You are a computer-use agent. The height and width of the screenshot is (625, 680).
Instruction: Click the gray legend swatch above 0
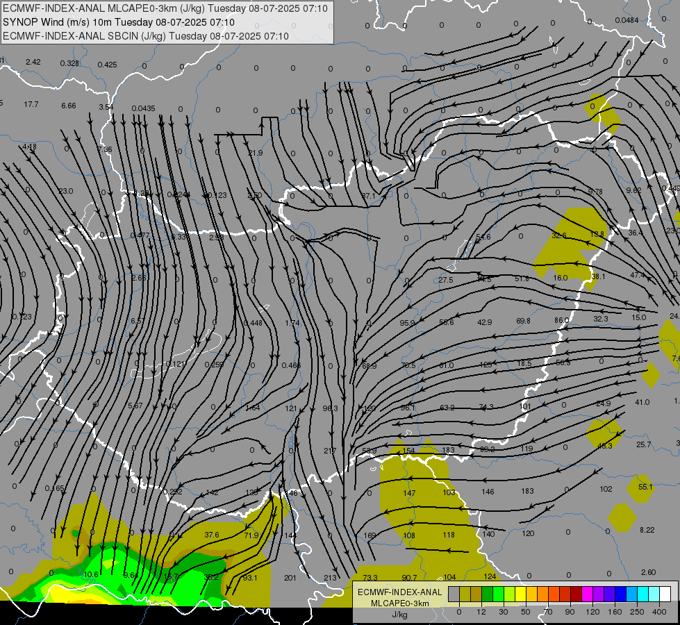click(454, 594)
